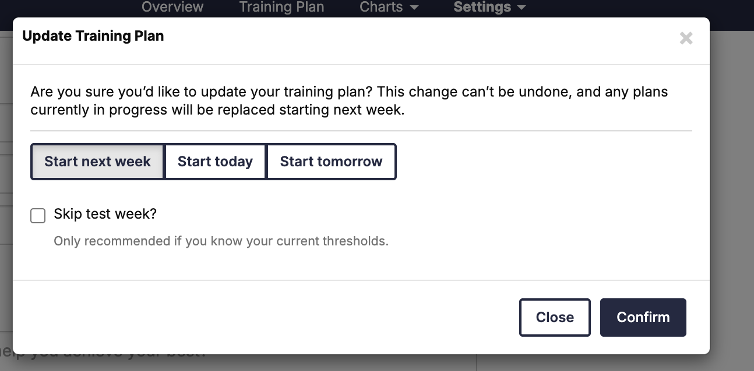Screen dimensions: 754x371
Task: Expand the Settings dropdown menu
Action: 489,7
